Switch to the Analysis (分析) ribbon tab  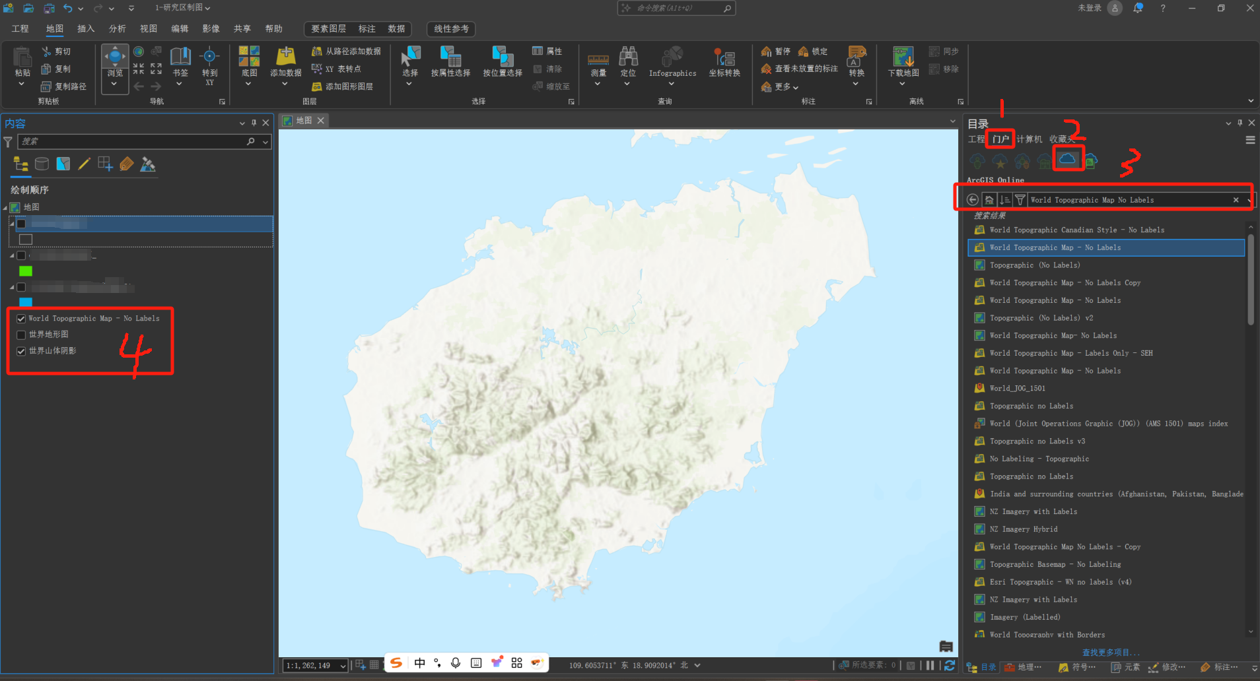pos(118,29)
